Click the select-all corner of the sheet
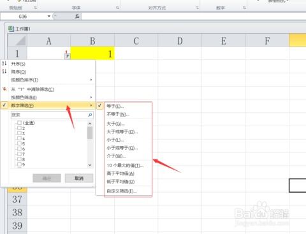 [x=17, y=40]
